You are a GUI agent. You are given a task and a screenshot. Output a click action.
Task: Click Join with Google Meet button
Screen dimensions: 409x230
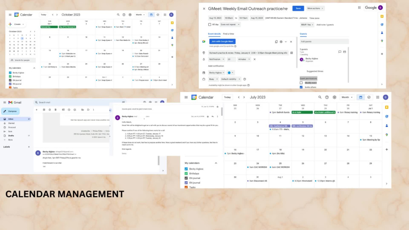[x=222, y=41]
